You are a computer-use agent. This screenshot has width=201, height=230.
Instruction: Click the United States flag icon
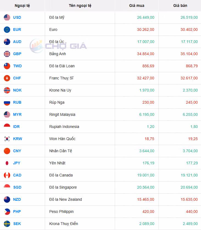pos(7,18)
